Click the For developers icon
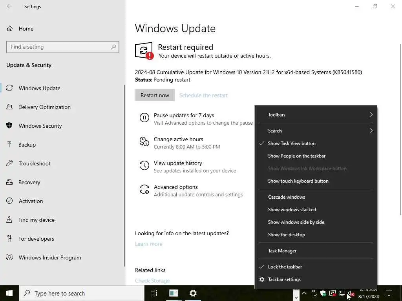Viewport: 402px width, 301px height. pos(9,239)
